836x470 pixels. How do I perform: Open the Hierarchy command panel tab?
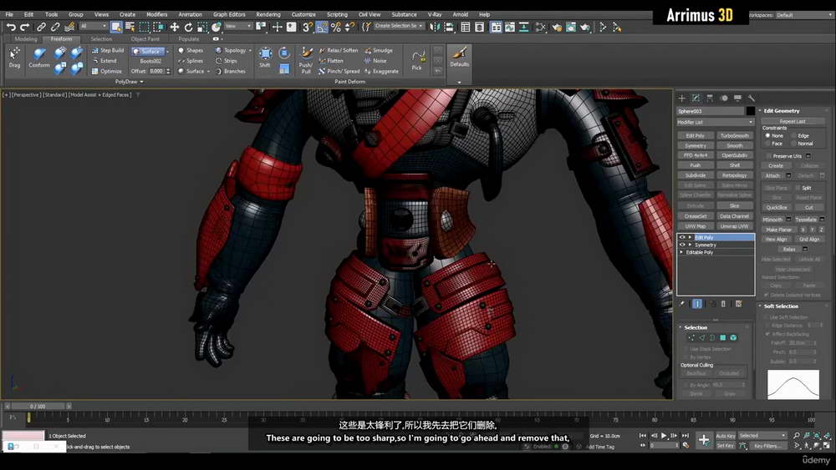pos(710,98)
